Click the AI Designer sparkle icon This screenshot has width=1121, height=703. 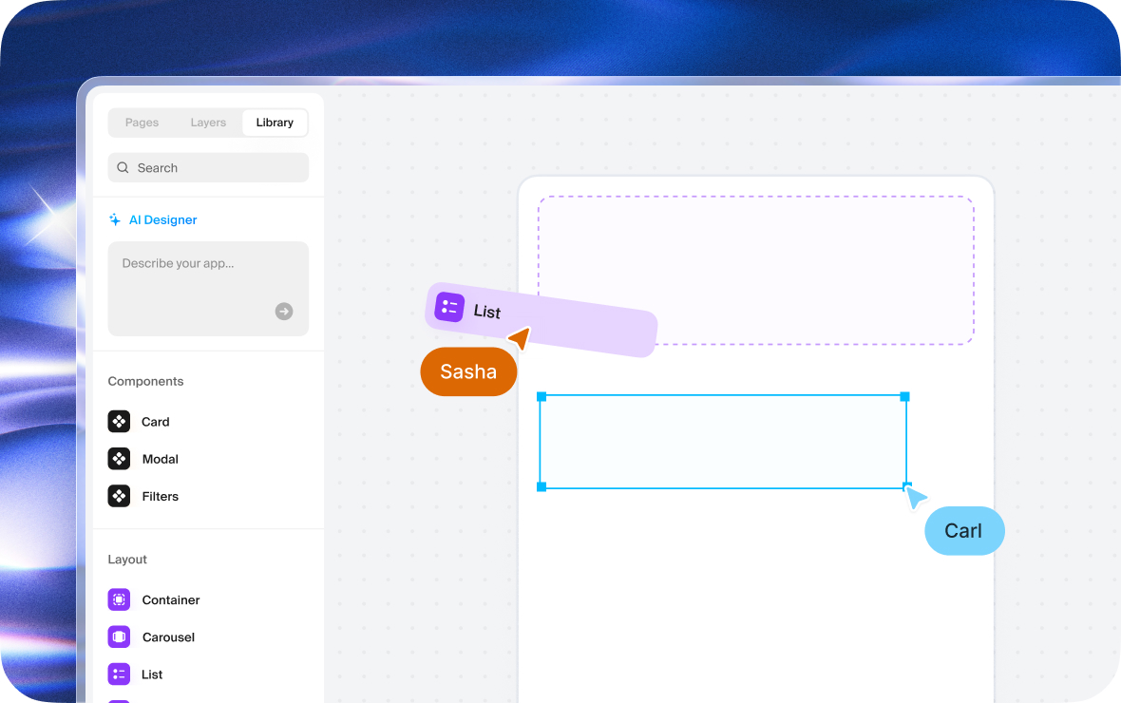click(115, 219)
